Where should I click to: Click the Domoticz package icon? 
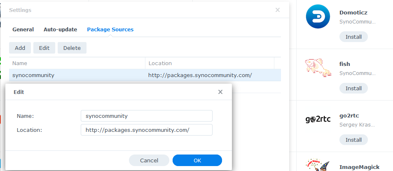pos(318,16)
